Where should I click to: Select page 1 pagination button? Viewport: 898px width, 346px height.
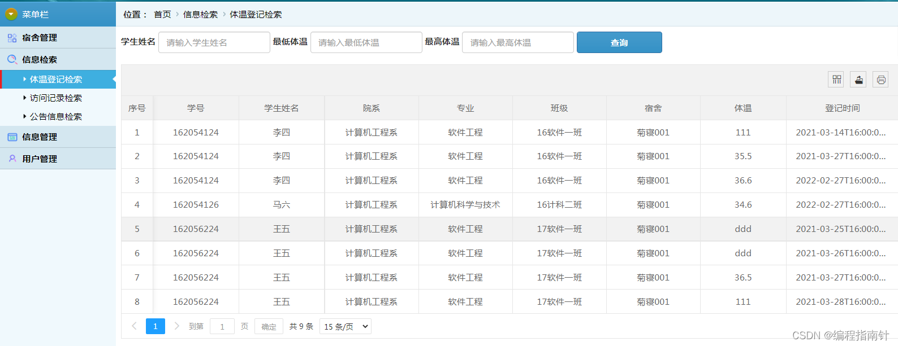point(156,326)
